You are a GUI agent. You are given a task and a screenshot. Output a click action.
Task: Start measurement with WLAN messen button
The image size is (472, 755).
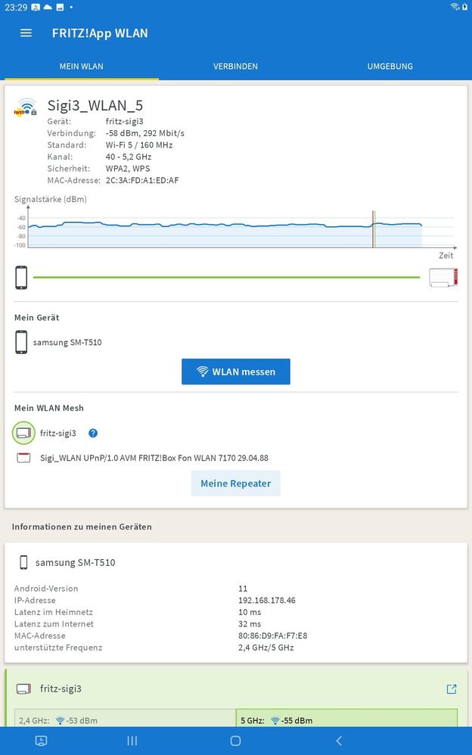pyautogui.click(x=235, y=371)
